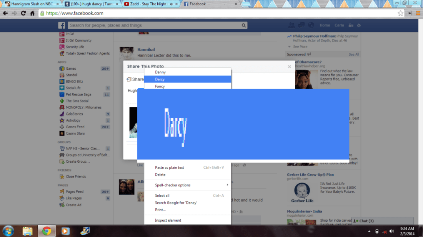Click the Facebook logo icon in header

pos(62,25)
